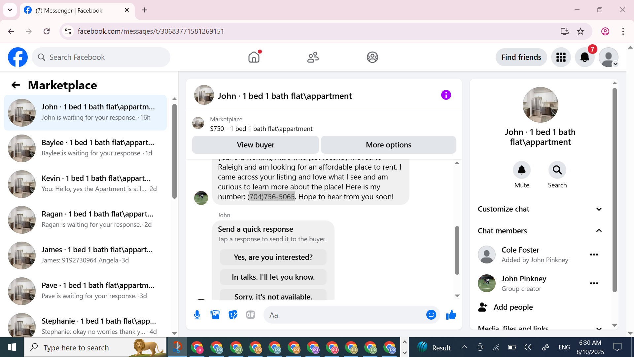634x357 pixels.
Task: Open the Facebook Home tab
Action: click(254, 57)
